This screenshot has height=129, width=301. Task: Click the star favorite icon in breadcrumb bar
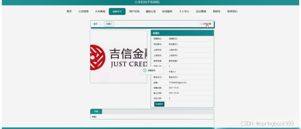point(202,24)
